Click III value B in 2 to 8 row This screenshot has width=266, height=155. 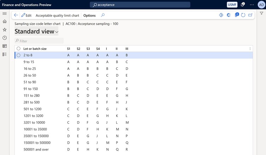[127, 55]
